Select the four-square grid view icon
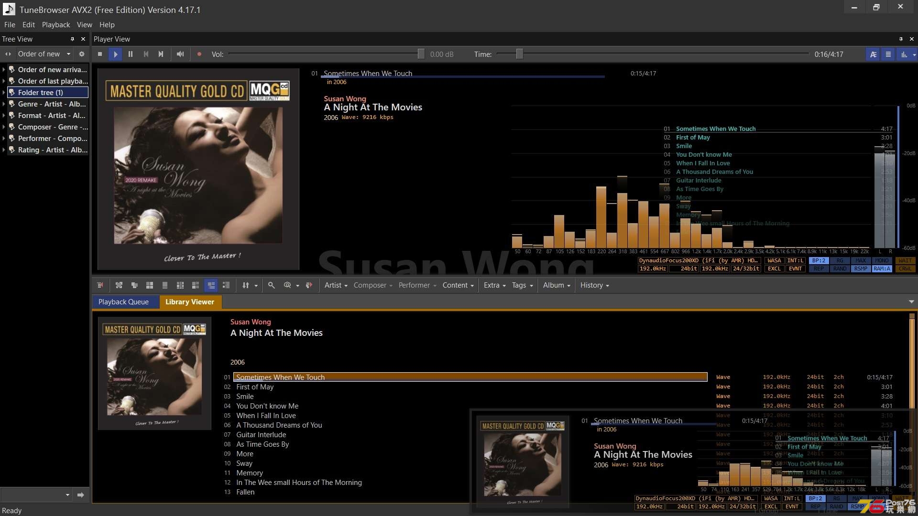The height and width of the screenshot is (516, 918). pyautogui.click(x=150, y=285)
